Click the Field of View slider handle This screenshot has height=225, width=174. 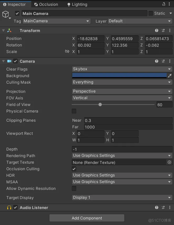tap(100, 104)
